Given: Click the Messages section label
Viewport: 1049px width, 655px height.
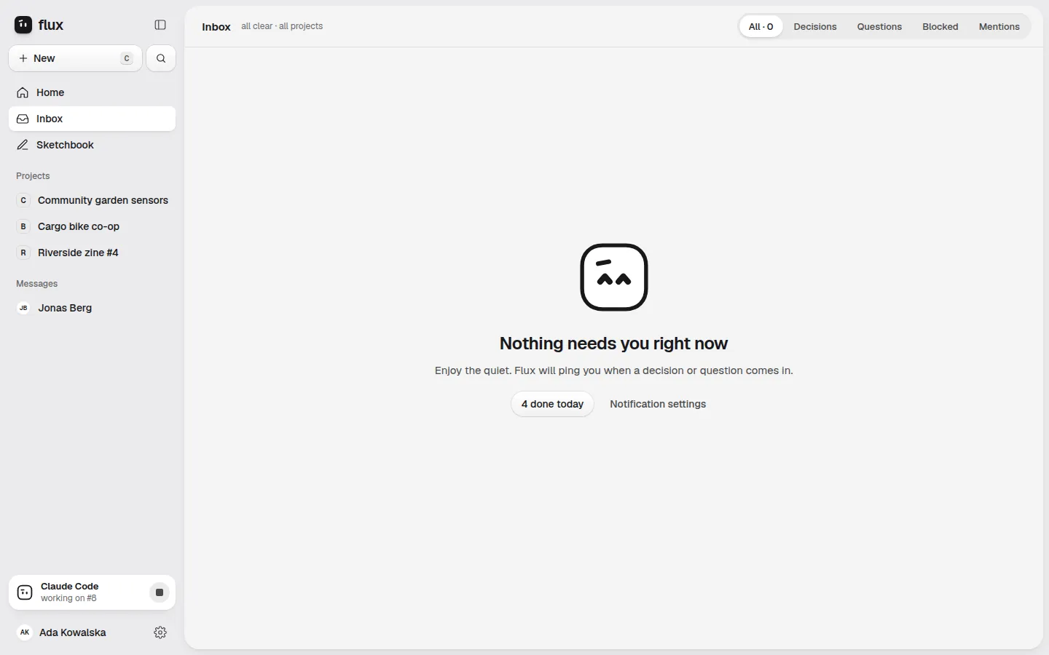Looking at the screenshot, I should click(36, 284).
